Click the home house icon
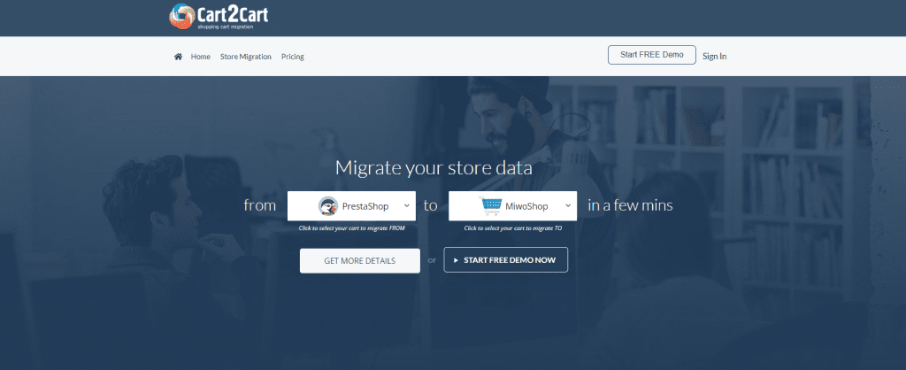The image size is (906, 370). point(178,57)
